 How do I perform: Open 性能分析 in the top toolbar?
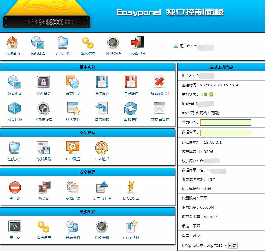pos(113,43)
